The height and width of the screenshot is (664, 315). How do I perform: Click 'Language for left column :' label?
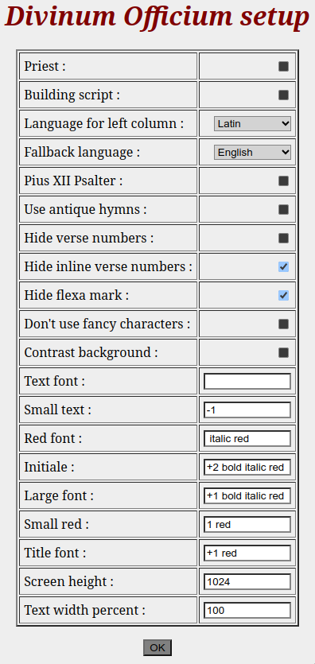[x=104, y=123]
